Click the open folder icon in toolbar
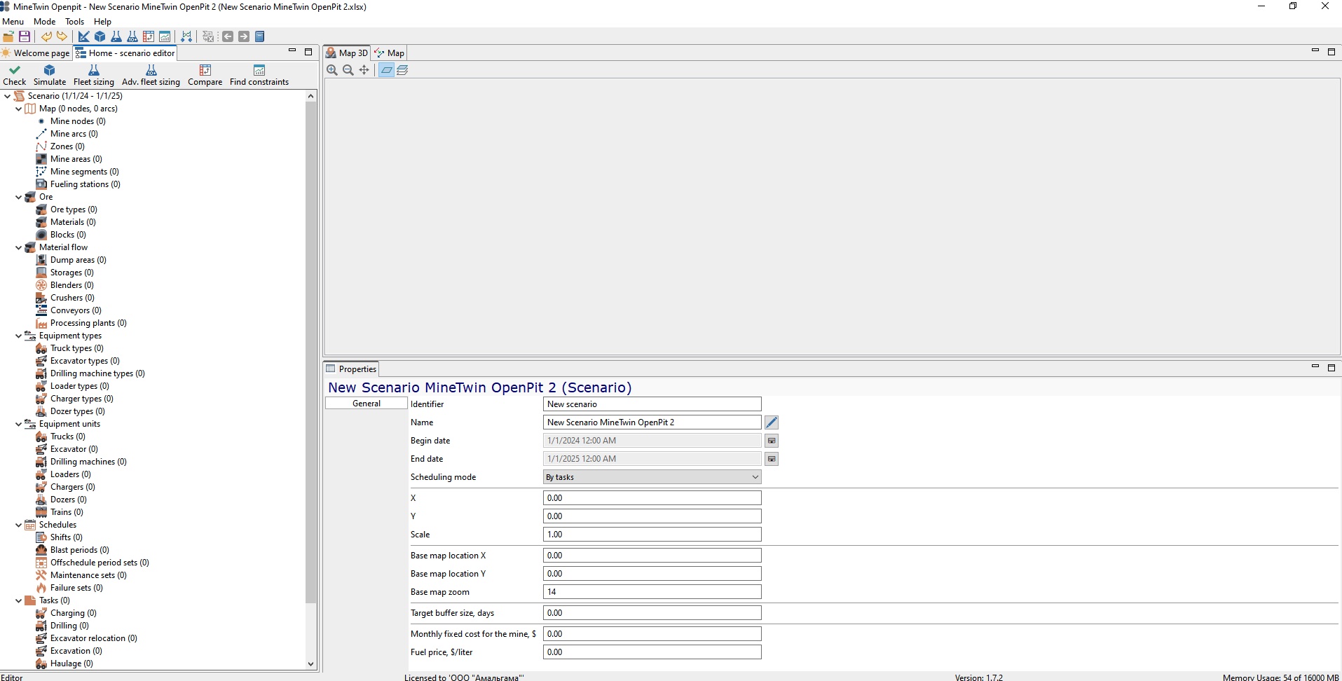Viewport: 1342px width, 681px height. [x=8, y=36]
